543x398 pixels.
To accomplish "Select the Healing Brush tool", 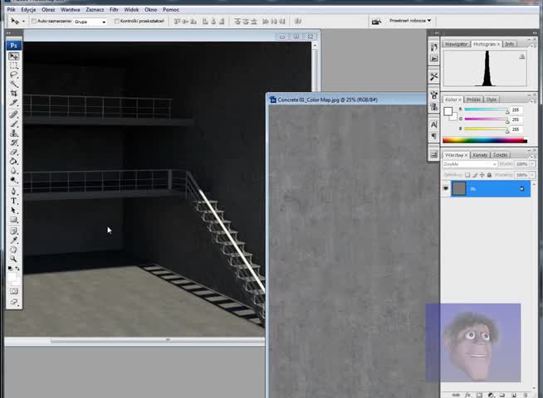I will pyautogui.click(x=14, y=114).
